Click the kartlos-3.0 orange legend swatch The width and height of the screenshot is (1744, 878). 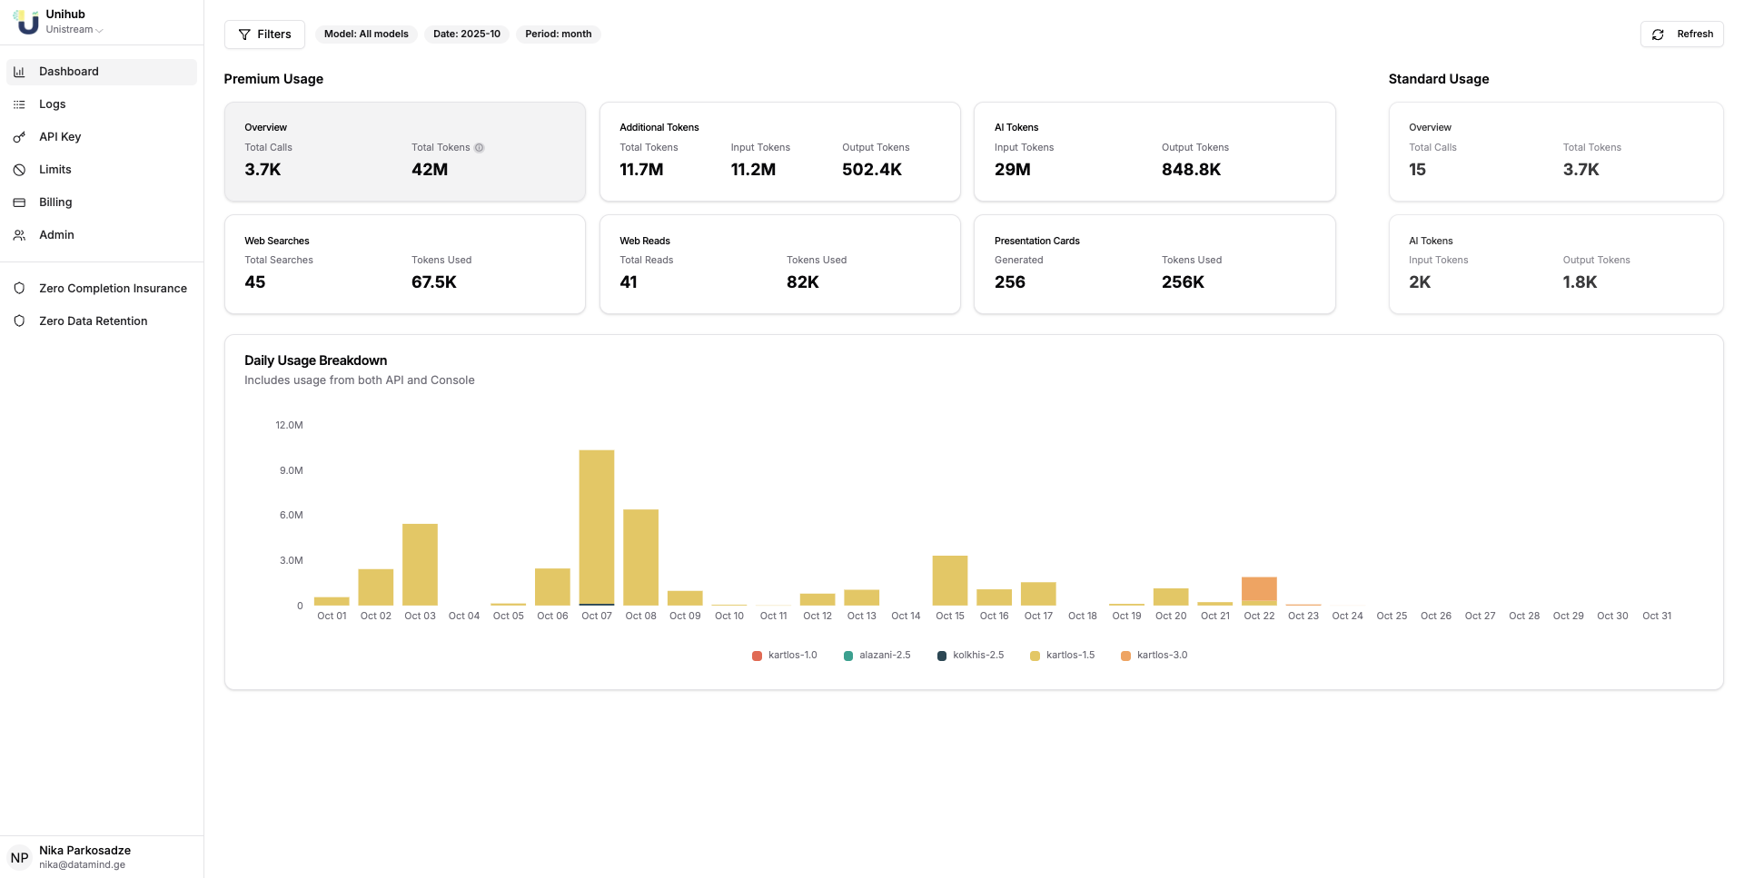1125,656
